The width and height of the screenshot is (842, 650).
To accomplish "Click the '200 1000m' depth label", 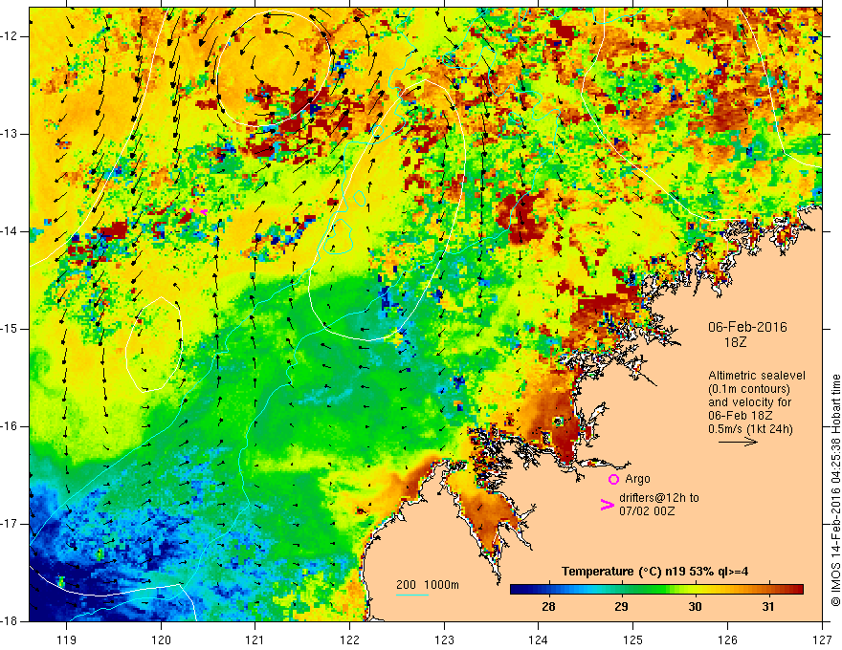I will pyautogui.click(x=428, y=585).
